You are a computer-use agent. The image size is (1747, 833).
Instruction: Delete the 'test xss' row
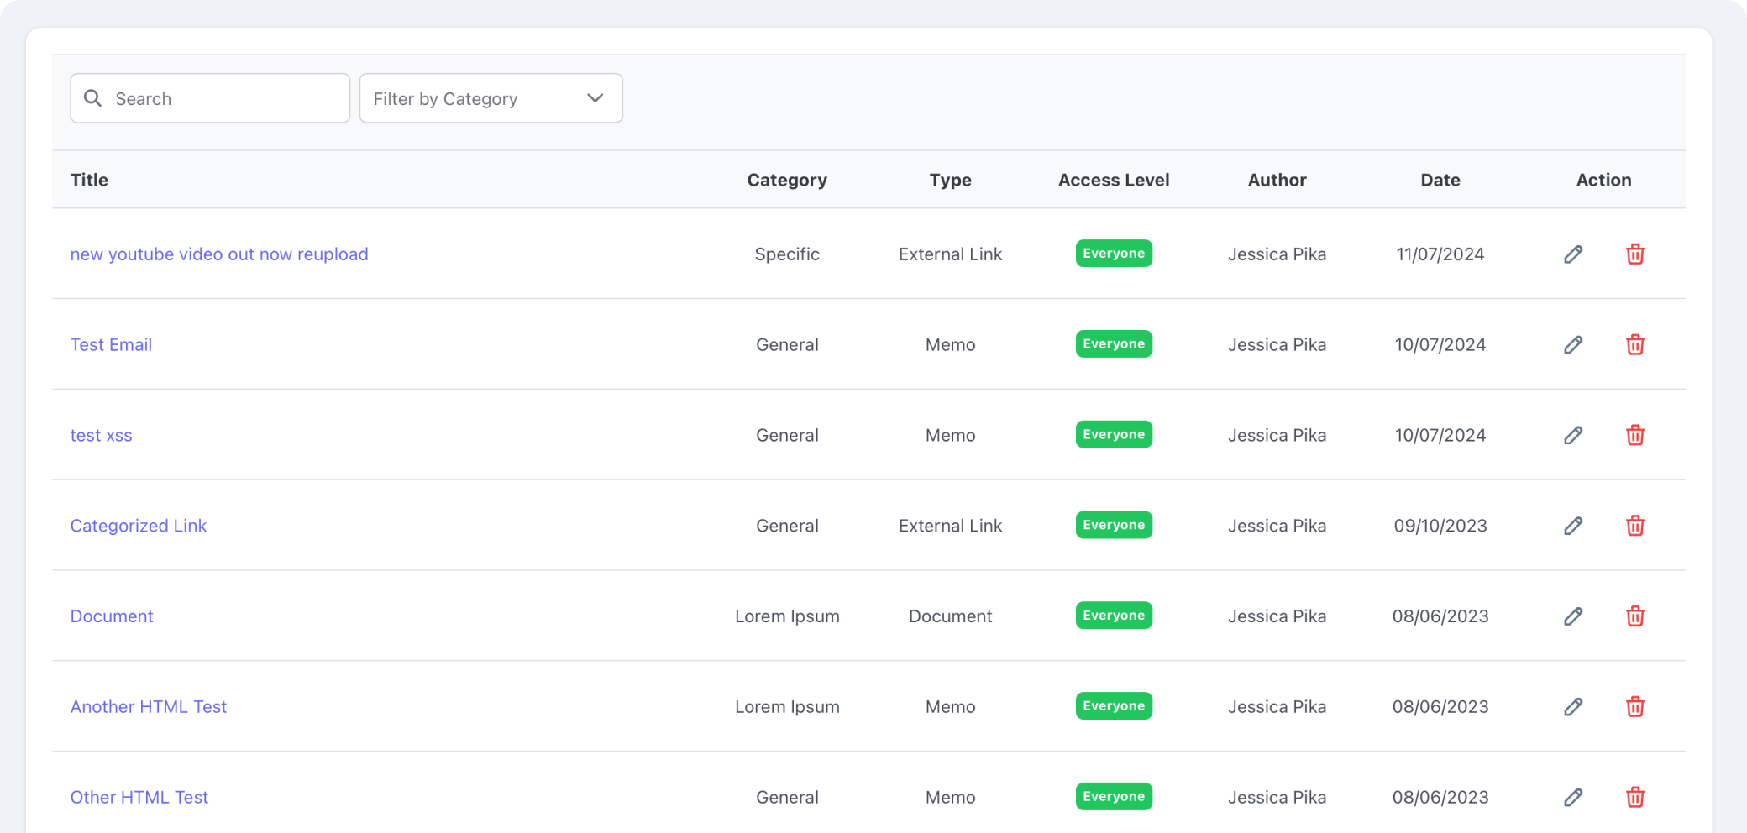(x=1634, y=436)
